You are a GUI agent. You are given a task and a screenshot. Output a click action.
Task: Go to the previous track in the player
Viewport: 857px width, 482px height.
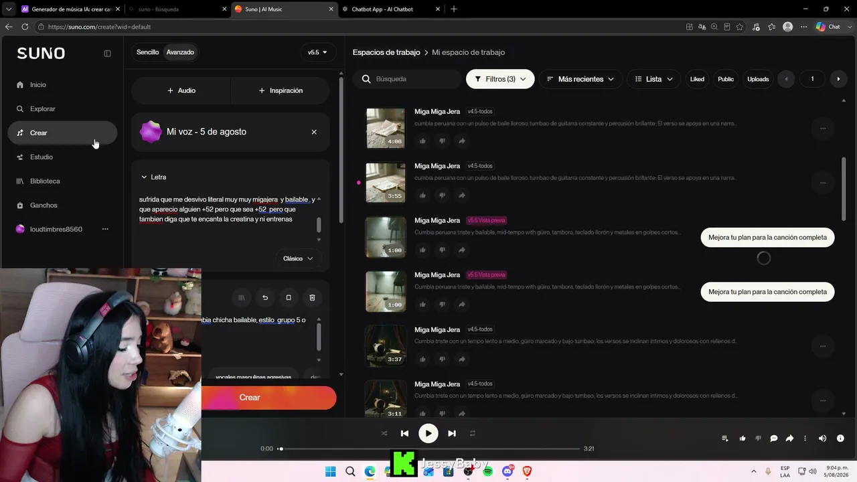[404, 433]
